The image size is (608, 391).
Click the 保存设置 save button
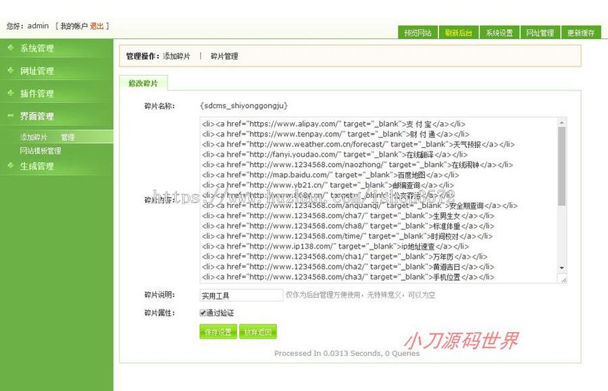[218, 332]
